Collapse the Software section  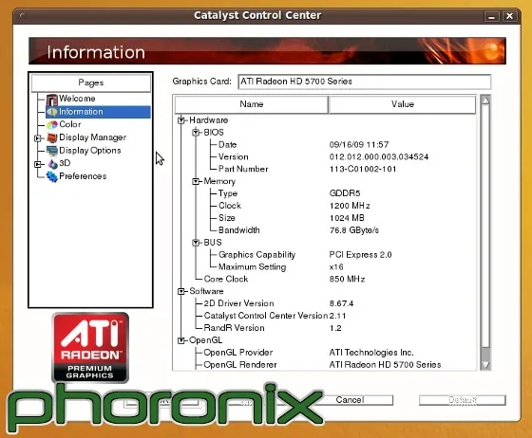[x=181, y=291]
